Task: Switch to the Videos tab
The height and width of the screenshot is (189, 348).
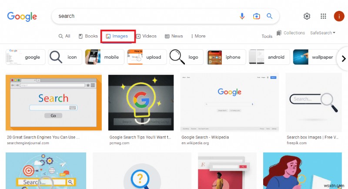Action: pyautogui.click(x=146, y=36)
